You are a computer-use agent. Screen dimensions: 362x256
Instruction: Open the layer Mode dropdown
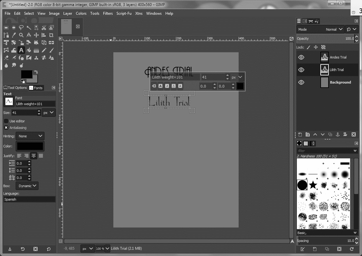tap(320, 29)
